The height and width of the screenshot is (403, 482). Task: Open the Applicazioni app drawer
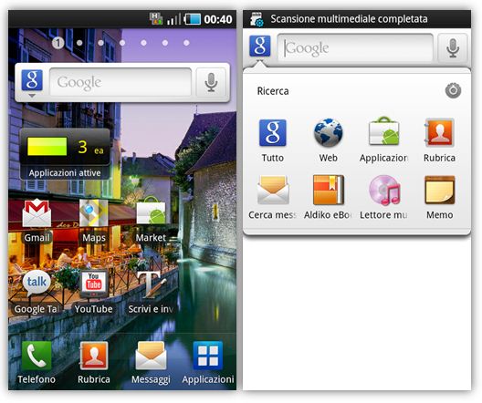[208, 363]
